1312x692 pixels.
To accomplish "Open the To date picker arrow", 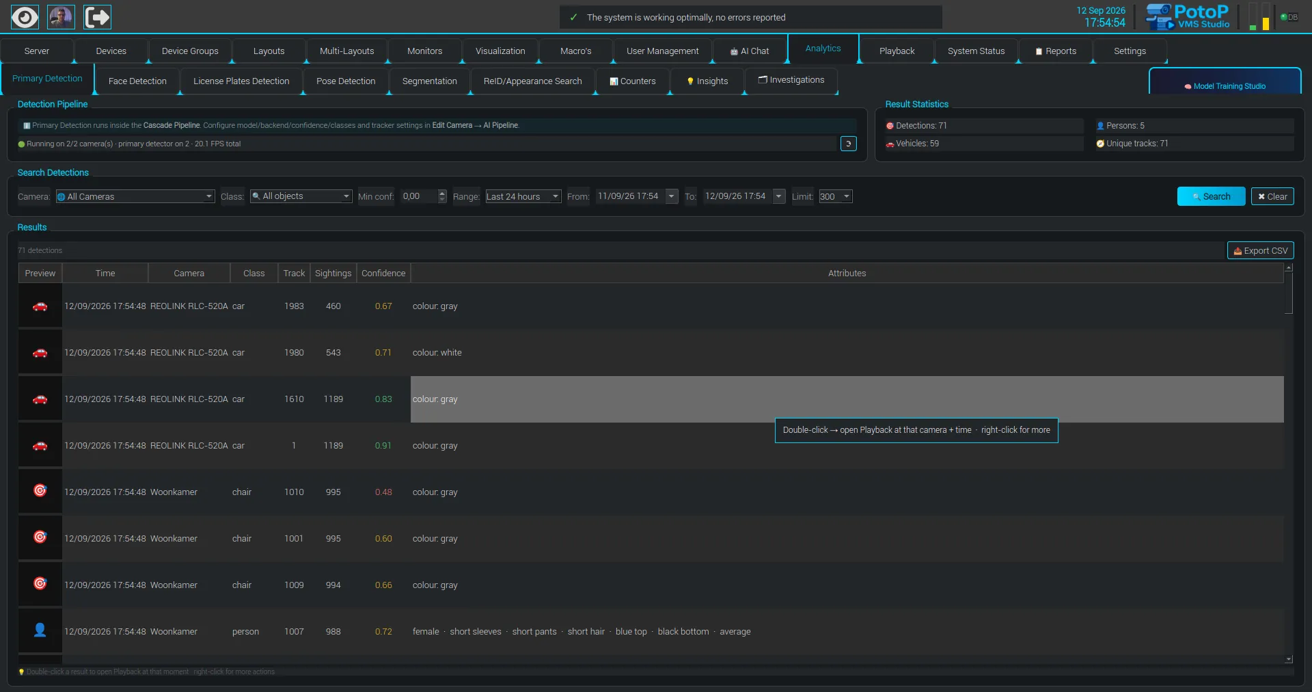I will click(778, 196).
